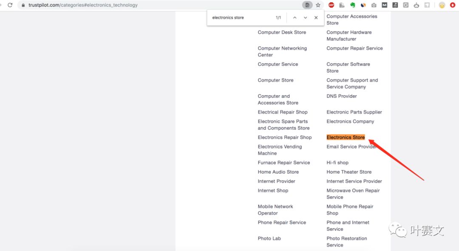Open Computer Software Store category
The image size is (459, 251).
click(x=348, y=67)
